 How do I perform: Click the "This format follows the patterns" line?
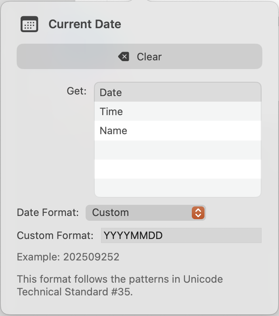[120, 279]
